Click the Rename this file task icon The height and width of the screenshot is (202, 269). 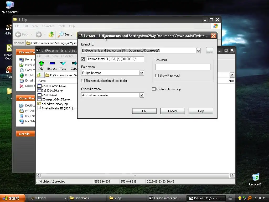point(22,59)
